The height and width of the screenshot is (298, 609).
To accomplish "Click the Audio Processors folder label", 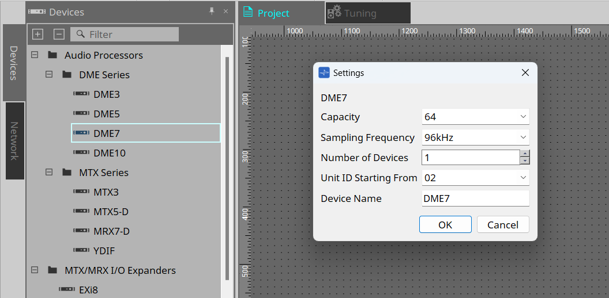I will (x=104, y=55).
